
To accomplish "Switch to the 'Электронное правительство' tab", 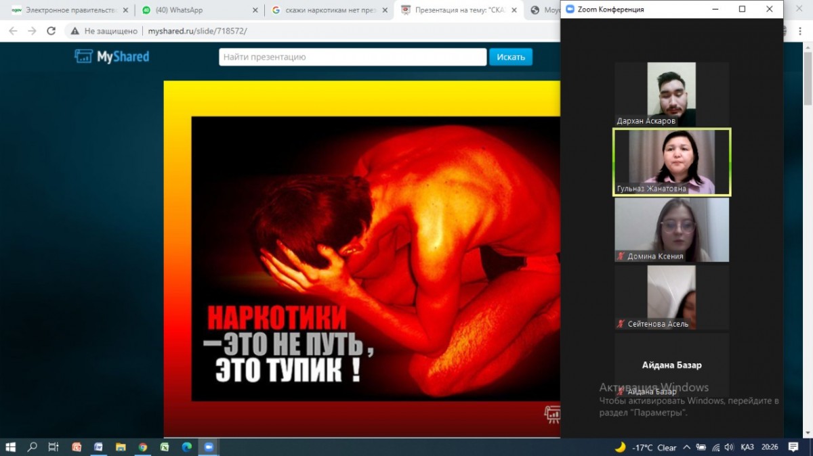I will (x=64, y=10).
